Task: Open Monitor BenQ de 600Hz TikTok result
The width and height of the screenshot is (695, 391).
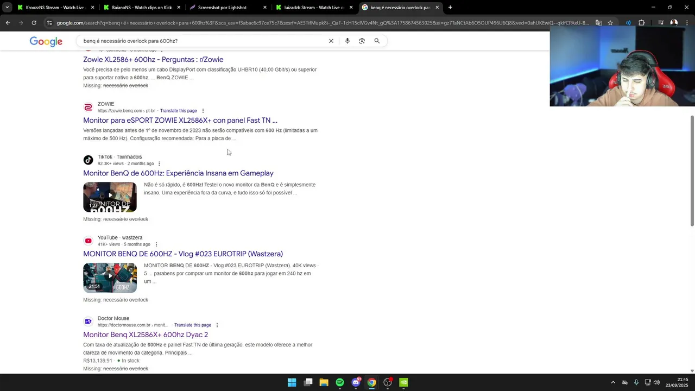Action: (x=178, y=173)
